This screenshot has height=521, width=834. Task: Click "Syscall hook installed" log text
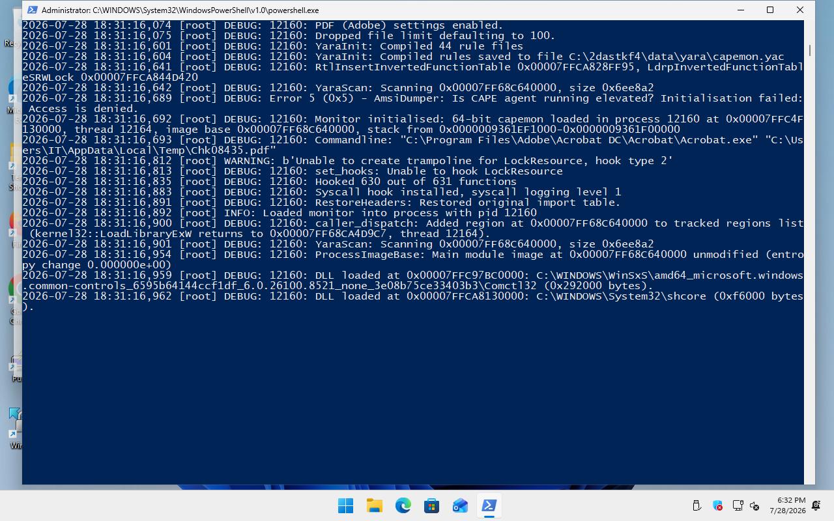point(383,192)
